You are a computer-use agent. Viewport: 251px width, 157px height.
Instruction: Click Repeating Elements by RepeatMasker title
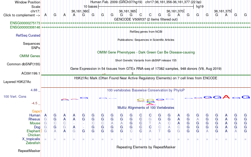[x=146, y=147]
